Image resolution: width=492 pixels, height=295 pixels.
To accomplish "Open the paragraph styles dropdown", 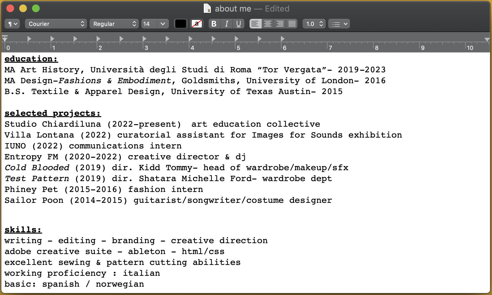I will click(12, 24).
